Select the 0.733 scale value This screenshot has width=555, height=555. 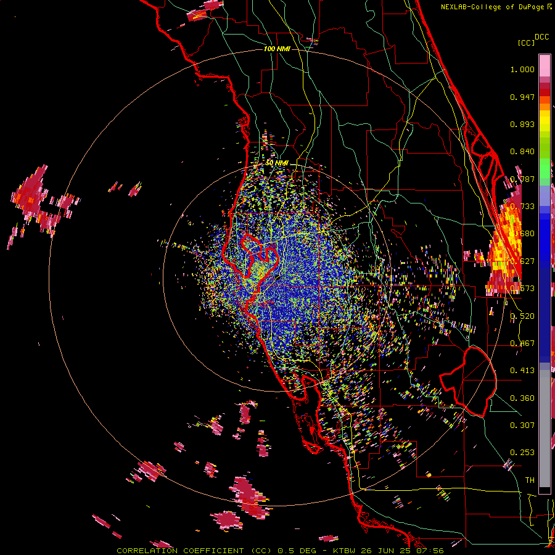click(522, 207)
